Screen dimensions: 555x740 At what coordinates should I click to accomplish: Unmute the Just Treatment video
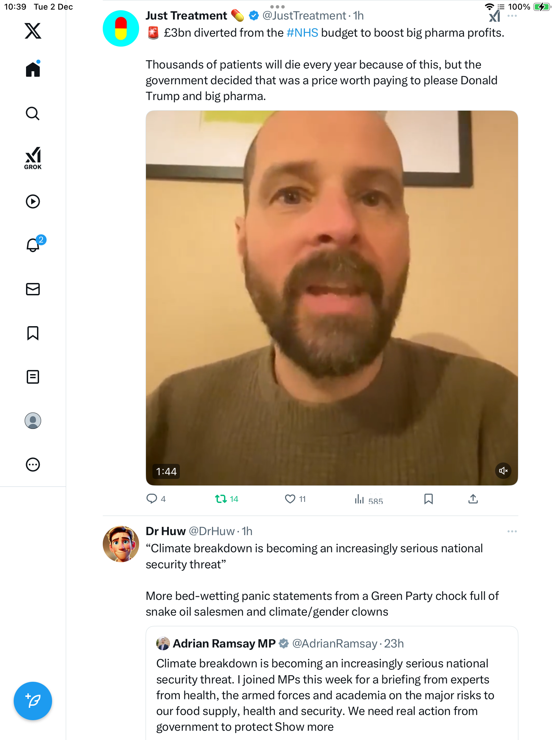[503, 471]
